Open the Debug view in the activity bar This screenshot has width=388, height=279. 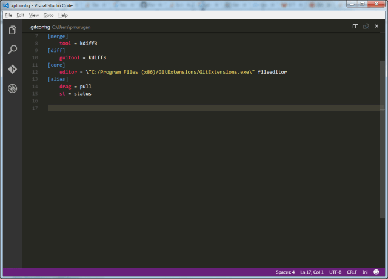pyautogui.click(x=12, y=89)
